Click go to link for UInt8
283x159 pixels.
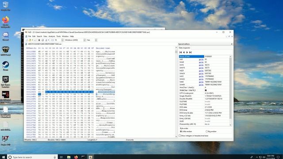click(x=201, y=62)
